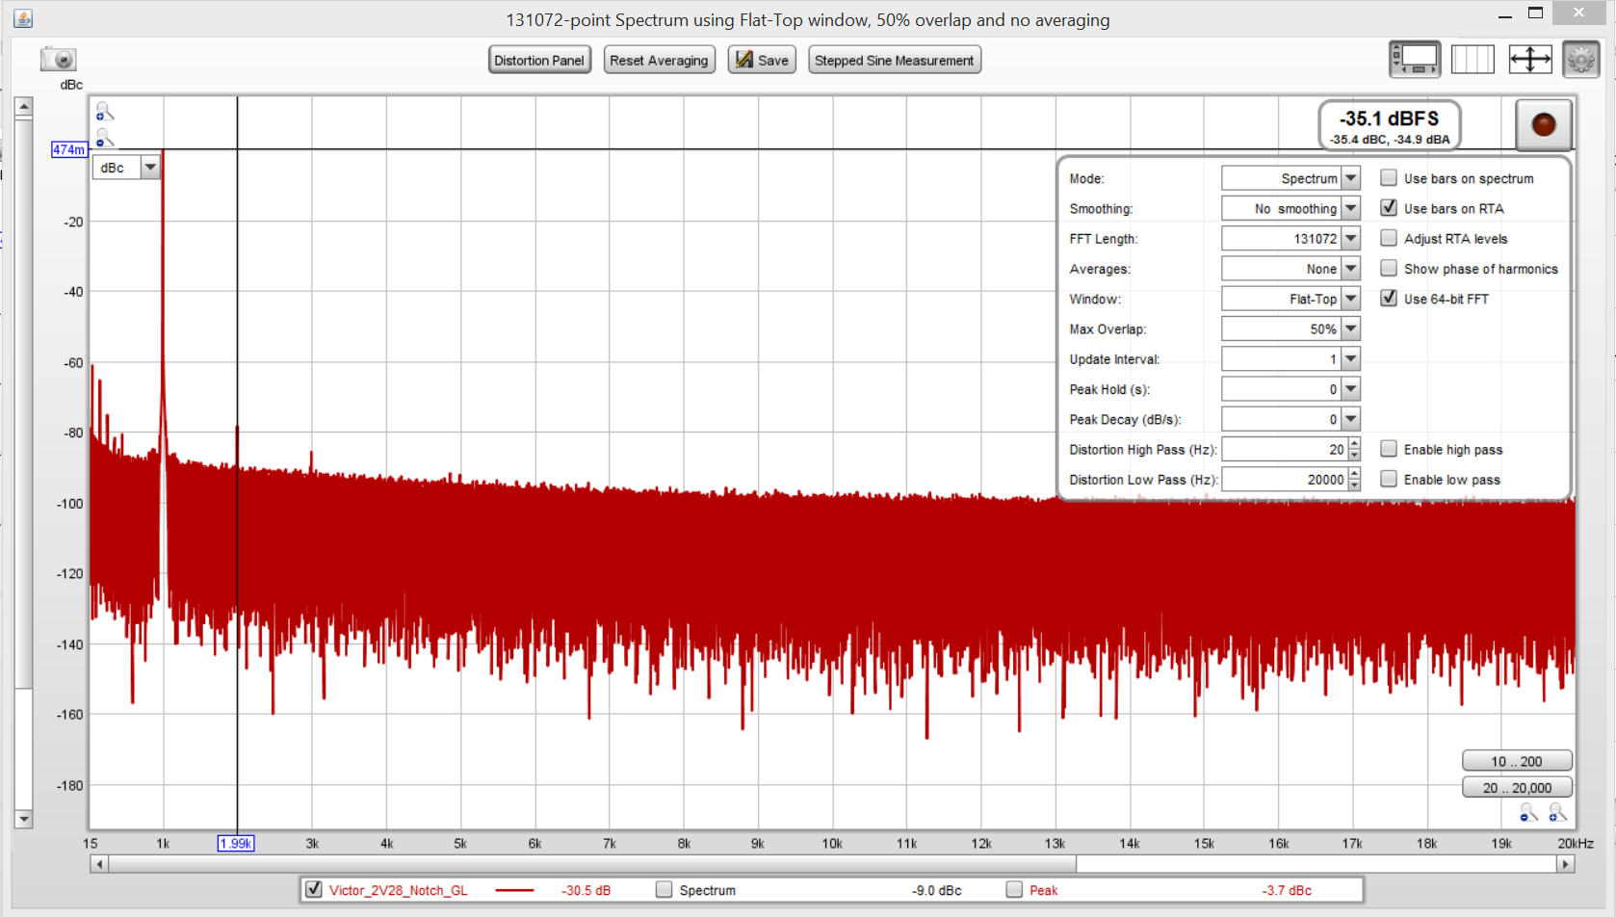Click the red record button
The image size is (1616, 918).
1544,124
